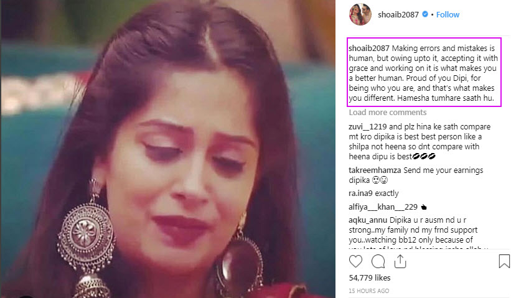Open zuvi__1219 commenter profile

(368, 127)
